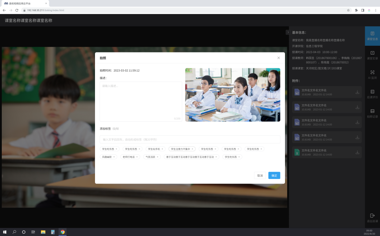The width and height of the screenshot is (380, 236).
Task: Click the 基本信息 heading
Action: point(299,32)
